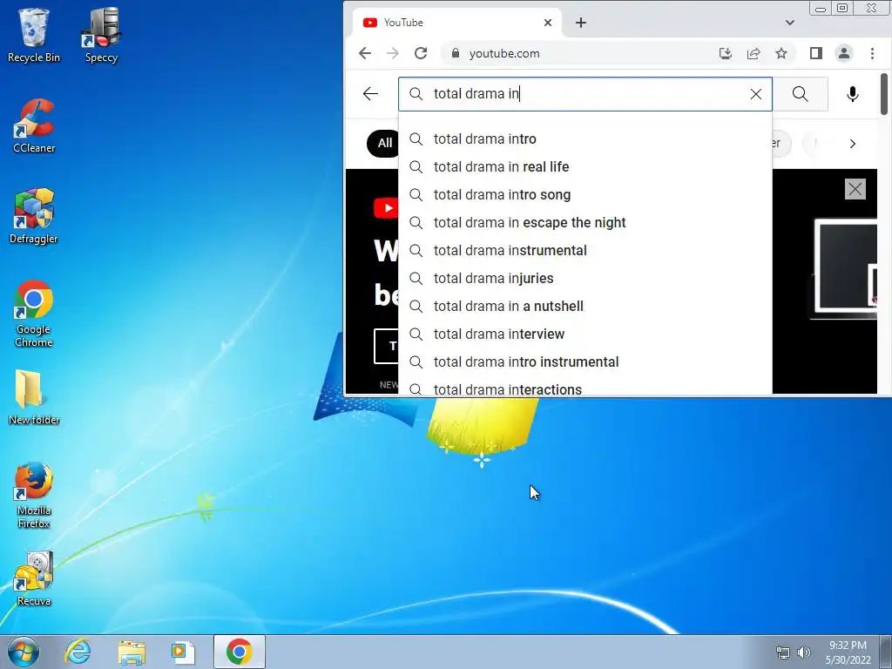Choose suggestion 'total drama in real life'
892x669 pixels.
585,166
